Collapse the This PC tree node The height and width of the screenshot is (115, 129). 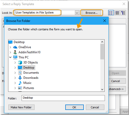[10, 57]
